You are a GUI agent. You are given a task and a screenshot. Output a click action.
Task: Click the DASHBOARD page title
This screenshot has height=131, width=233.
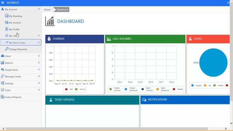(x=70, y=21)
